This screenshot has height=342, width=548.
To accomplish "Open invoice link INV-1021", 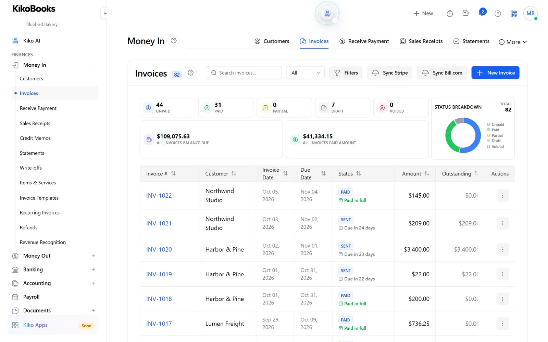I will [159, 223].
